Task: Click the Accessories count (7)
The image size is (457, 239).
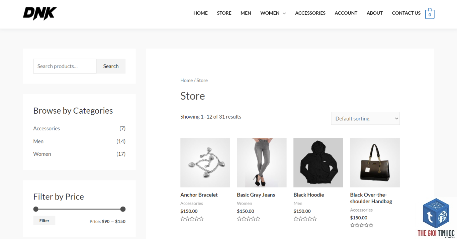Action: (122, 128)
